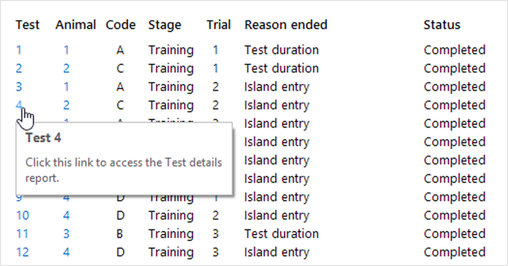The image size is (508, 266).
Task: Open Animal 2 link in Test 4 row
Action: (66, 105)
